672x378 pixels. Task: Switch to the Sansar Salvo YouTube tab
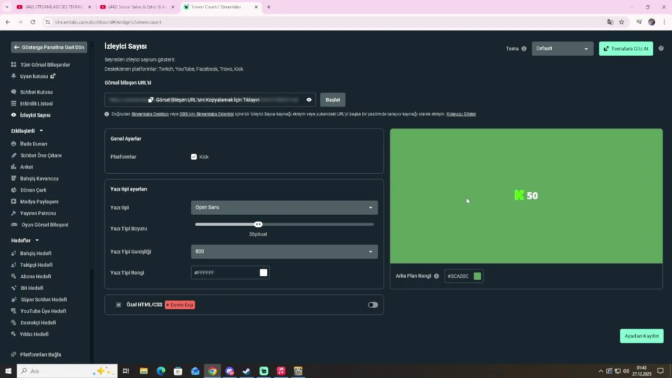(x=136, y=7)
